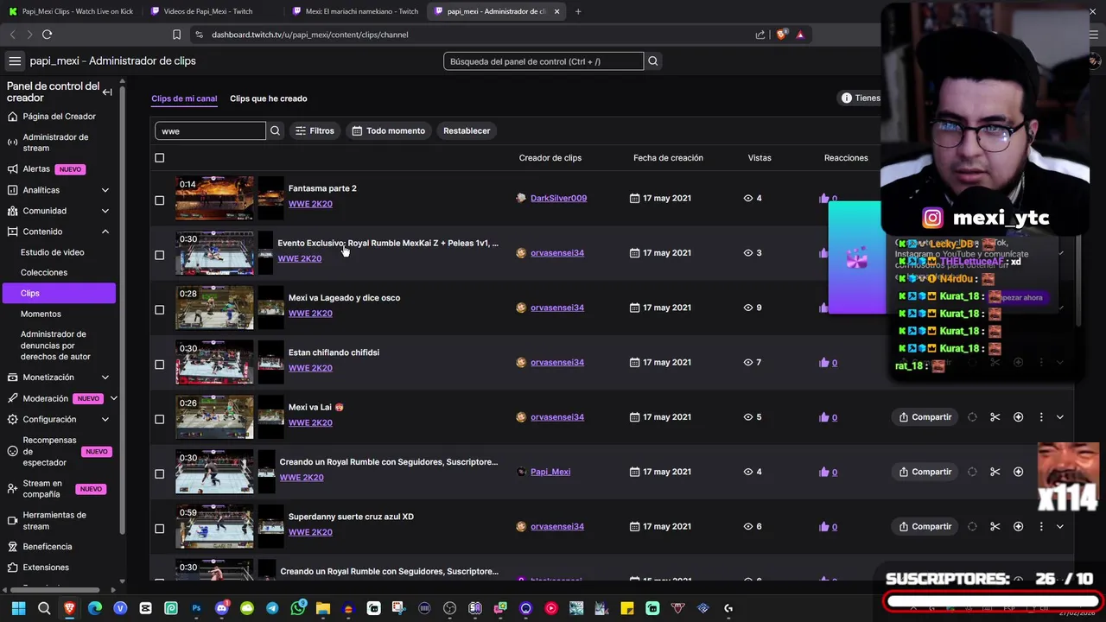Click the scissors icon in Superdanny row
This screenshot has width=1106, height=622.
click(x=995, y=526)
